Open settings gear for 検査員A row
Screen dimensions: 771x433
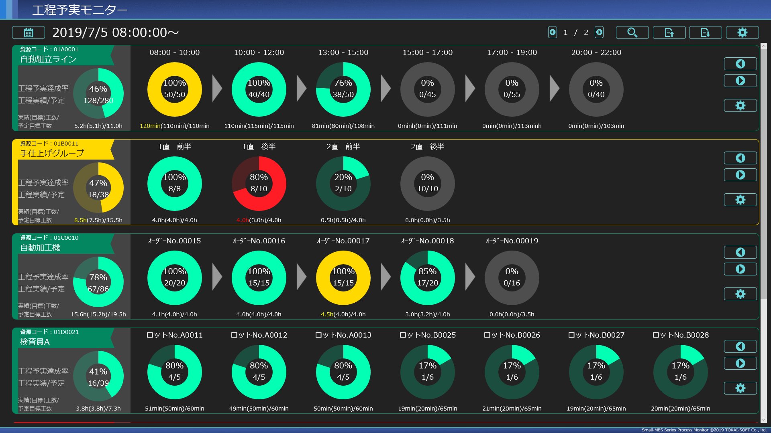point(740,388)
